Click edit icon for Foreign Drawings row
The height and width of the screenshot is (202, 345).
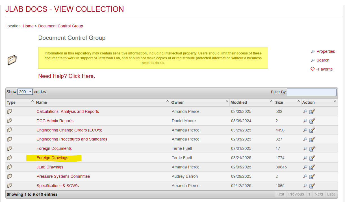(x=312, y=158)
